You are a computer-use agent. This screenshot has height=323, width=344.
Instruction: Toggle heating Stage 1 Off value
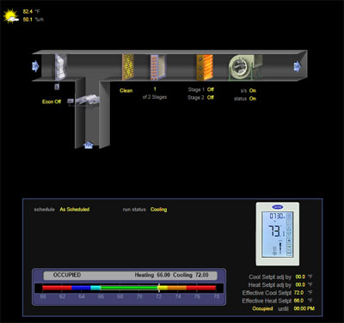point(211,89)
